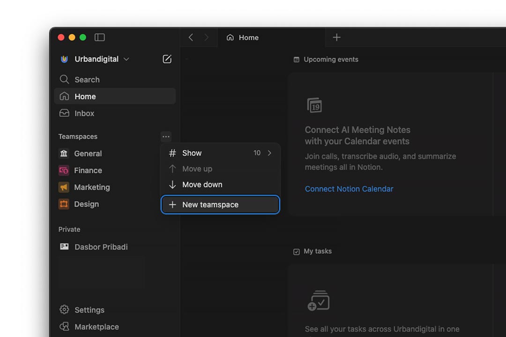Click the Urbandigital workspace logo
Viewport: 506px width, 337px height.
(x=64, y=59)
